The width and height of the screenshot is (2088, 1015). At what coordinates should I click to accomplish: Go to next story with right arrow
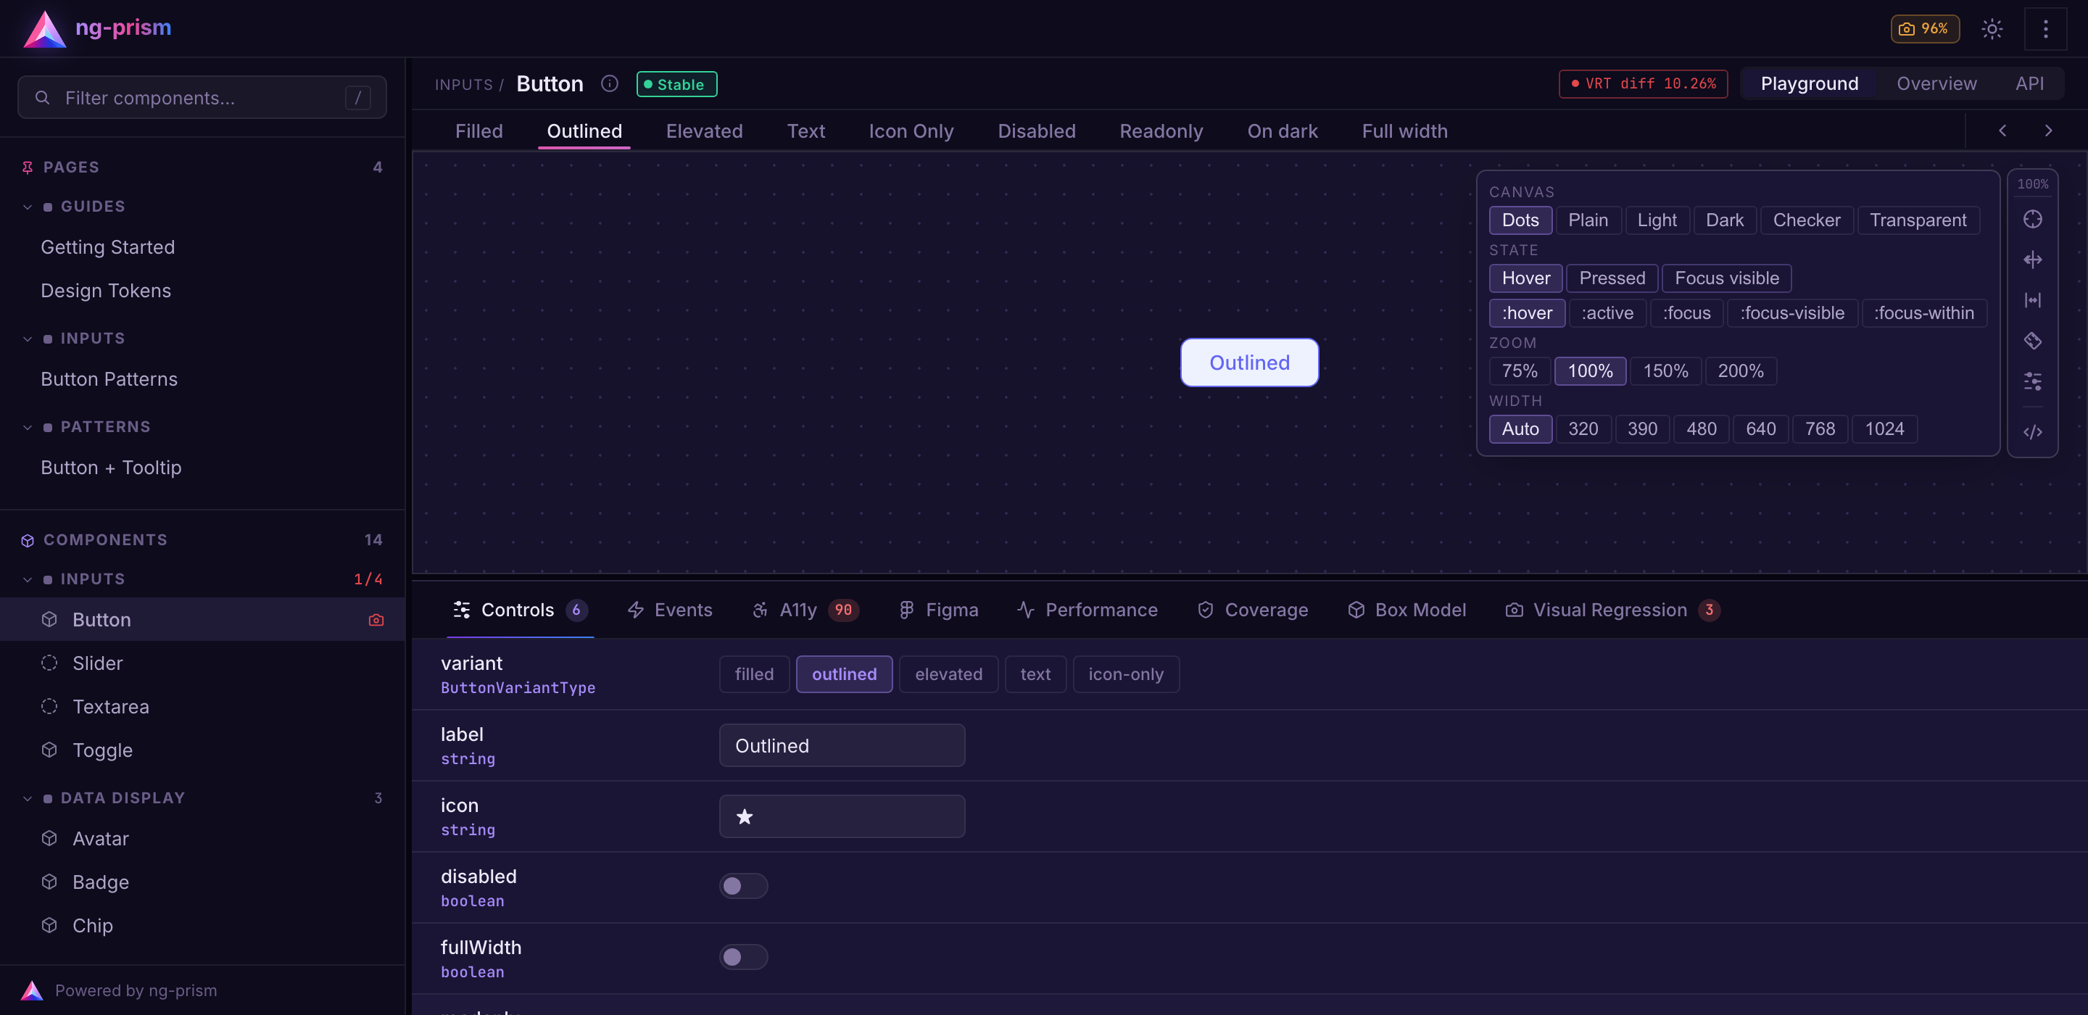pyautogui.click(x=2048, y=130)
